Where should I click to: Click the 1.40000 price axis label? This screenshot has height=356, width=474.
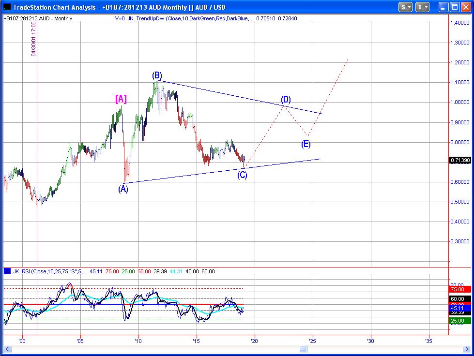[459, 23]
